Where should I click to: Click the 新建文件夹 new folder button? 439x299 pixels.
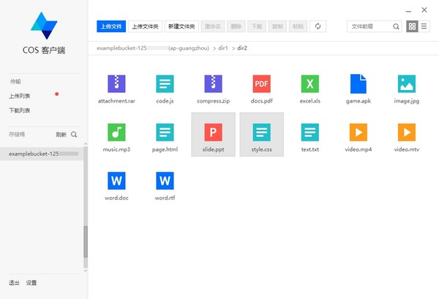coord(182,26)
